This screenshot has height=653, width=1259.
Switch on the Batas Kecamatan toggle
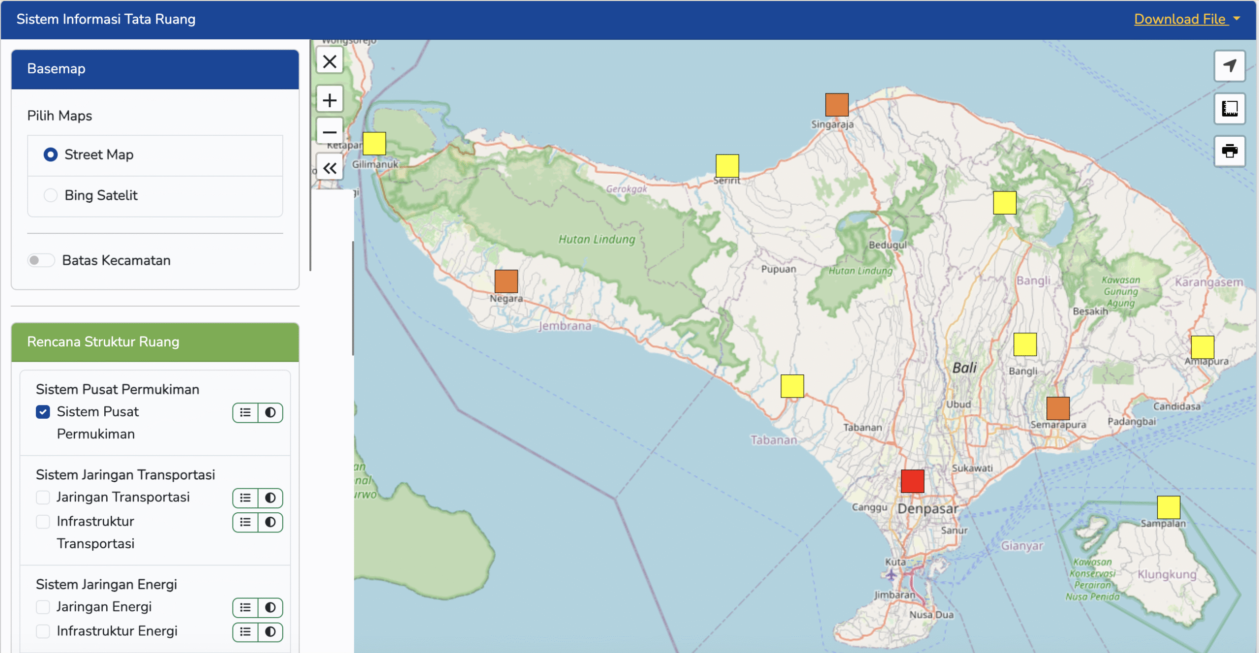(41, 260)
